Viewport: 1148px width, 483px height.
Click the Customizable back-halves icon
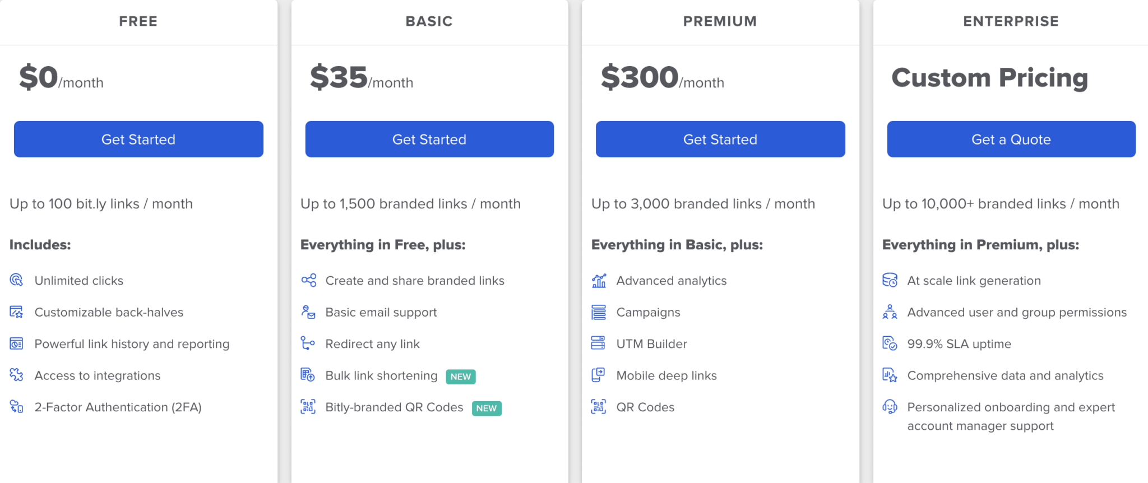click(16, 312)
